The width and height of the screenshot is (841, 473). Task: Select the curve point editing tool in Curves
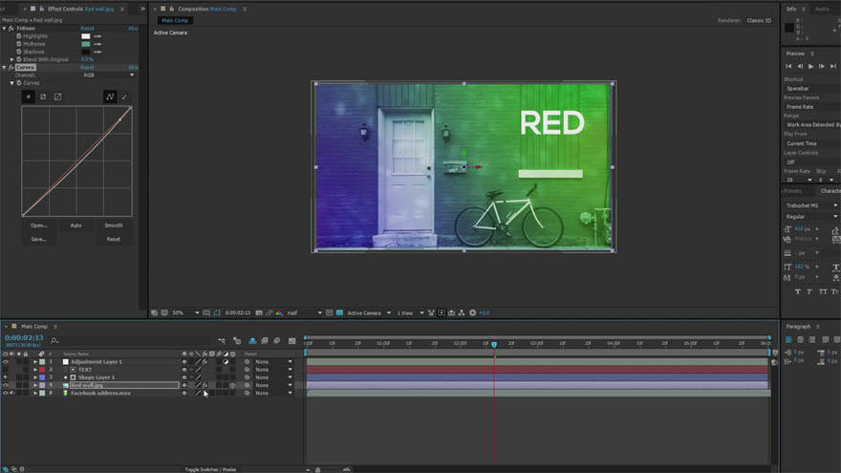(x=110, y=97)
